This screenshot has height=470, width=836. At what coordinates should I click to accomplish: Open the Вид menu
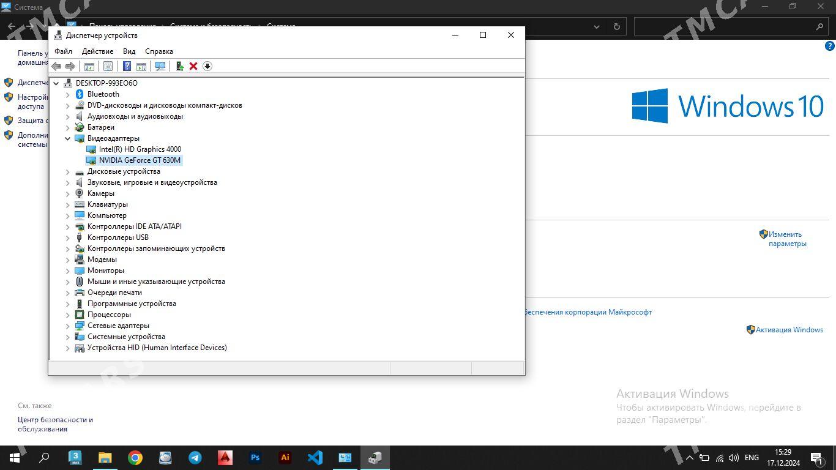coord(129,51)
